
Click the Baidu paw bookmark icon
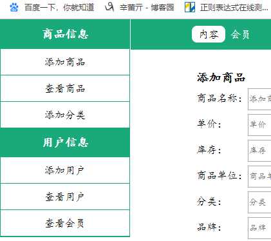(14, 7)
